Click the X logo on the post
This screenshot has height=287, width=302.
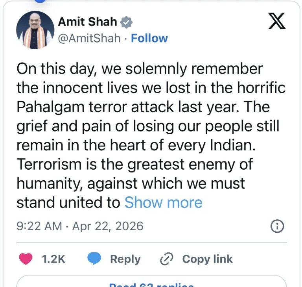277,21
